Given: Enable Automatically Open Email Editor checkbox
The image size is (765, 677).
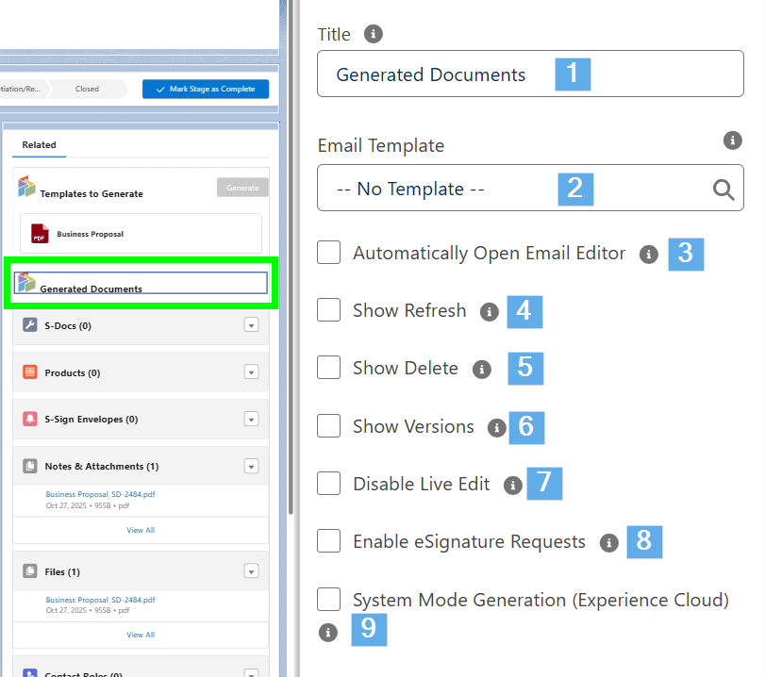Looking at the screenshot, I should point(329,253).
